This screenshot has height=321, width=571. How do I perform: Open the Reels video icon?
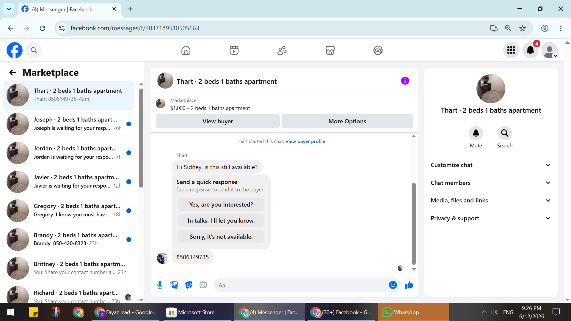pyautogui.click(x=234, y=50)
